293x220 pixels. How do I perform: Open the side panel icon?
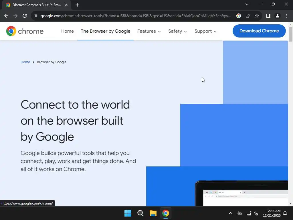pyautogui.click(x=268, y=16)
